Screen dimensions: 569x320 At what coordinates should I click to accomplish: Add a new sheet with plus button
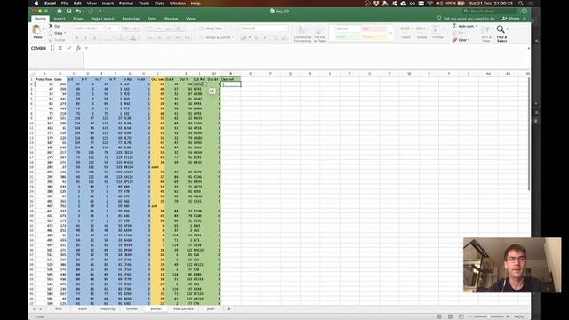tap(229, 308)
